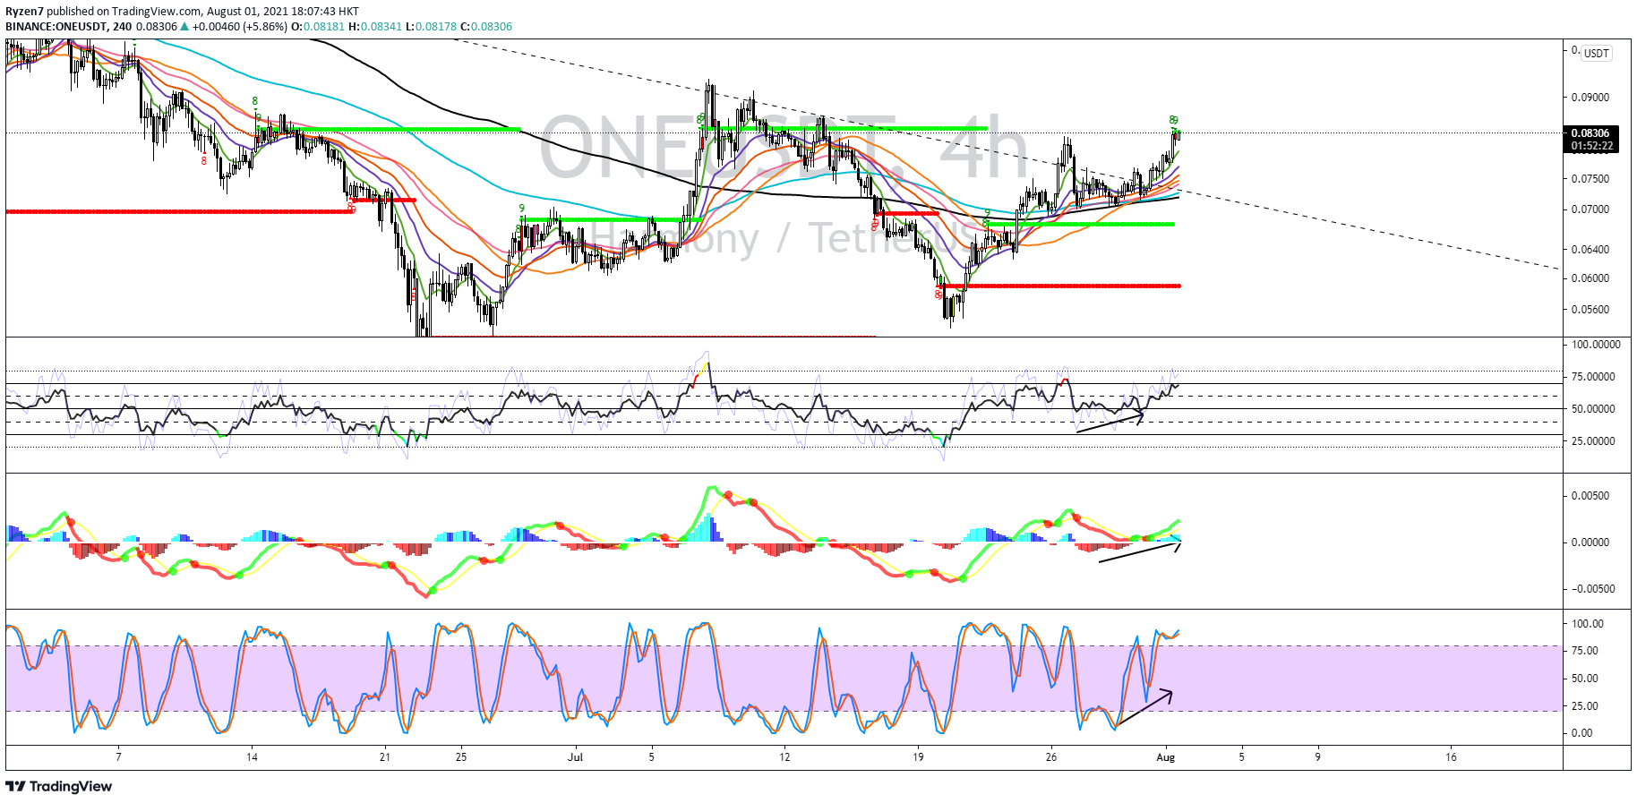Click the 21 date axis label
Image resolution: width=1637 pixels, height=803 pixels.
(x=385, y=757)
